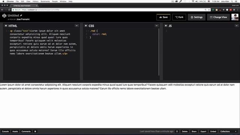Image resolution: width=240 pixels, height=135 pixels.
Task: Fork this pen
Action: (179, 17)
